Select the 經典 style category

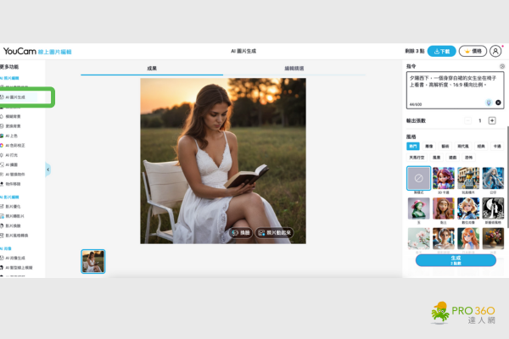(481, 147)
